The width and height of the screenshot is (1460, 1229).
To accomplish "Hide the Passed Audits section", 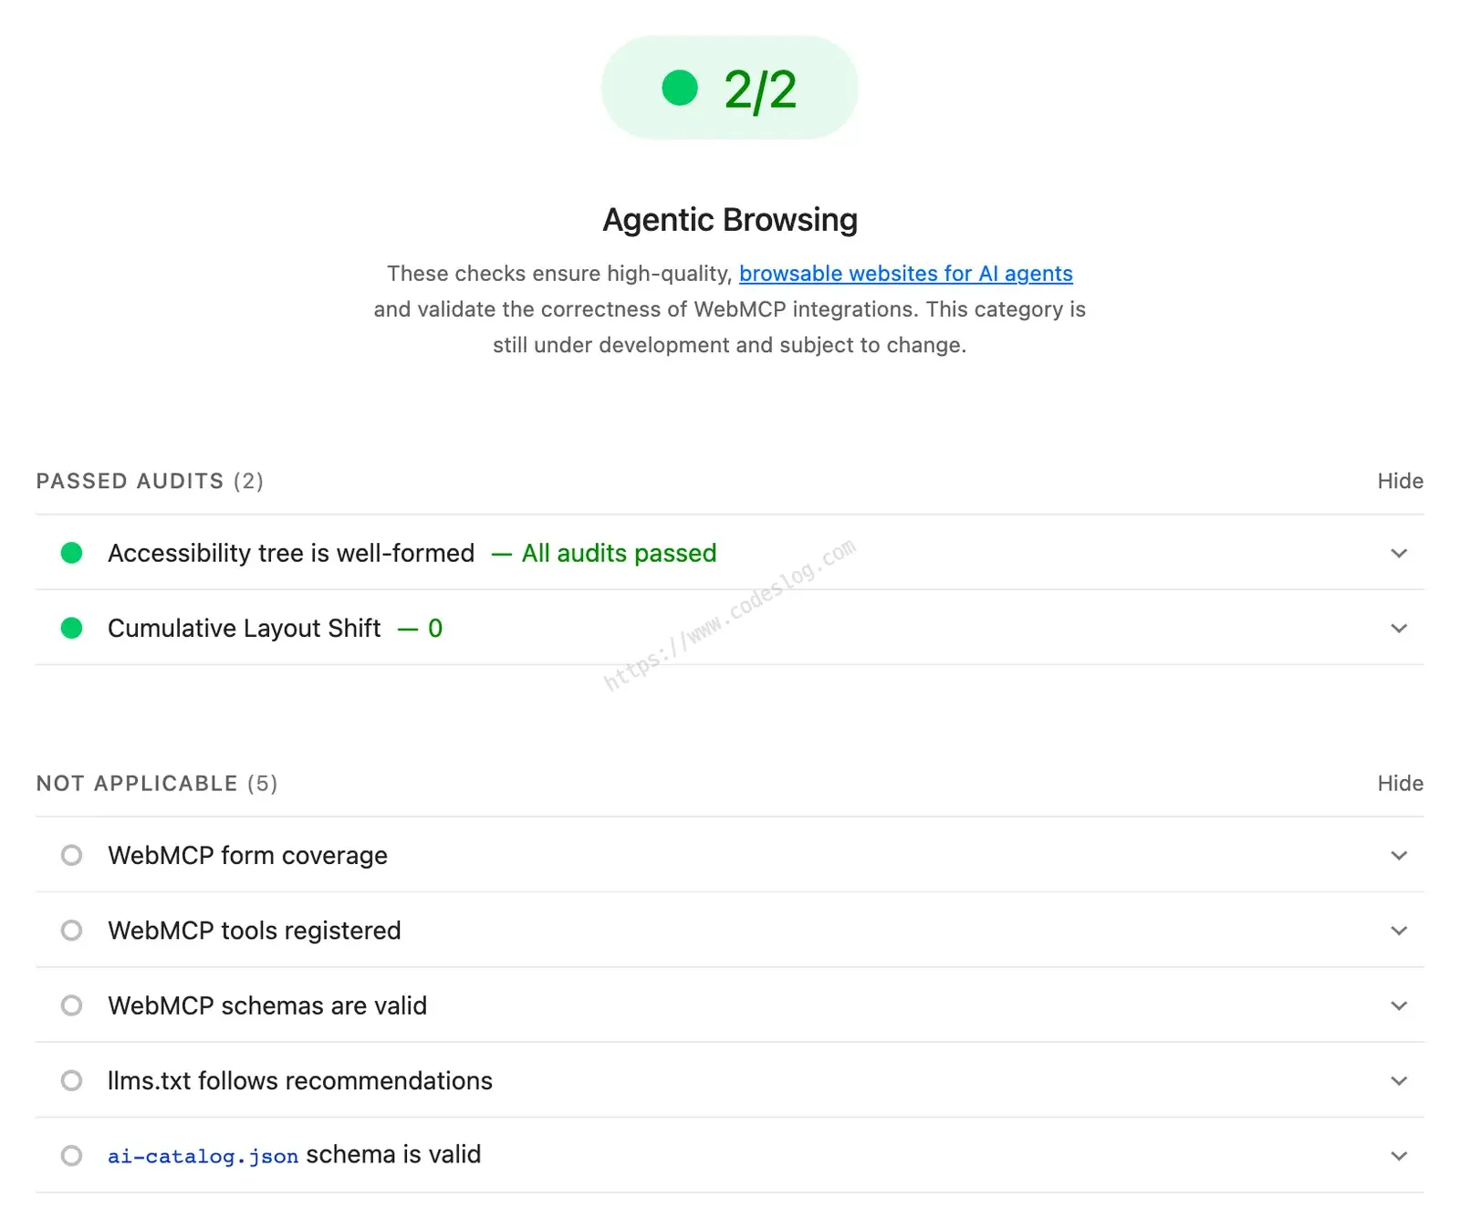I will 1400,481.
